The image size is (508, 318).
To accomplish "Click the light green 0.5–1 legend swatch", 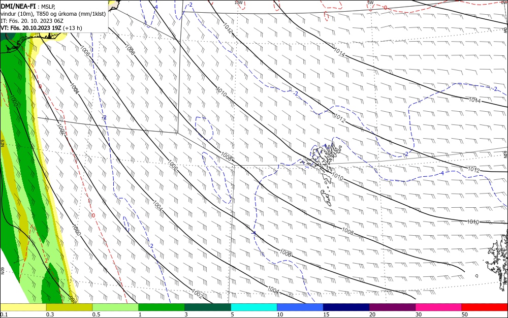I will 115,307.
